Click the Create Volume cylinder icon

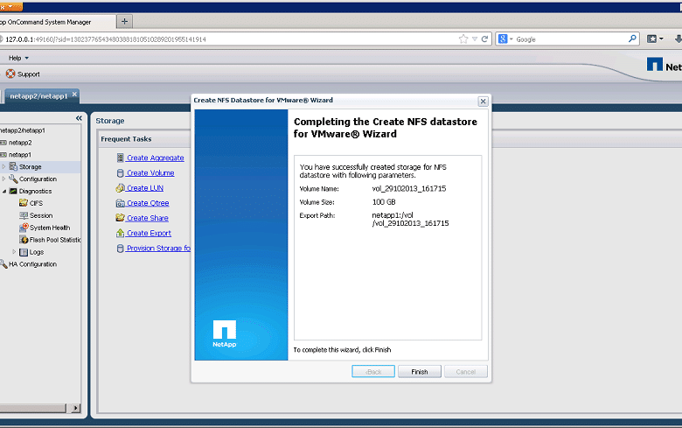(121, 172)
